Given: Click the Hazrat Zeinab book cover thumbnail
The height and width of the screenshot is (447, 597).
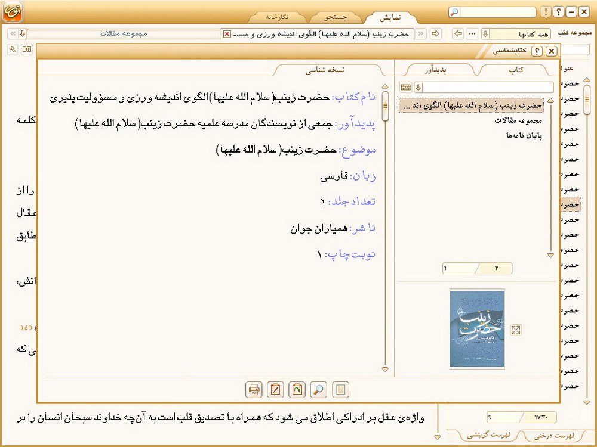Looking at the screenshot, I should click(477, 328).
